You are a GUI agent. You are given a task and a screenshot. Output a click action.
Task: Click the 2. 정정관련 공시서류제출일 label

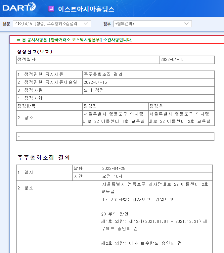pyautogui.click(x=47, y=82)
